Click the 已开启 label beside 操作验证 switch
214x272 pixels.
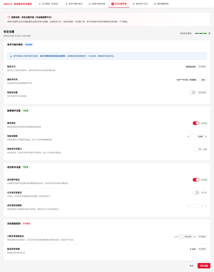pyautogui.click(x=204, y=123)
